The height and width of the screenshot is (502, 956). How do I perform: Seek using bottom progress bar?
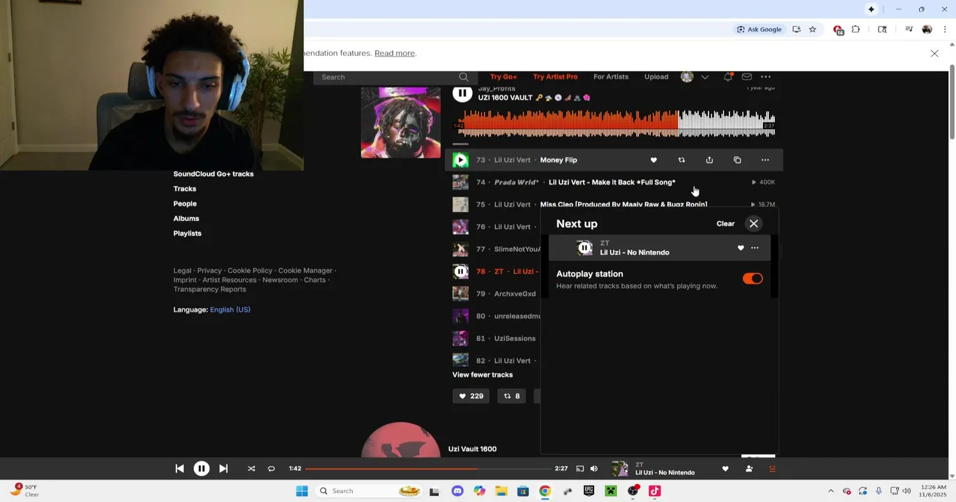(427, 469)
